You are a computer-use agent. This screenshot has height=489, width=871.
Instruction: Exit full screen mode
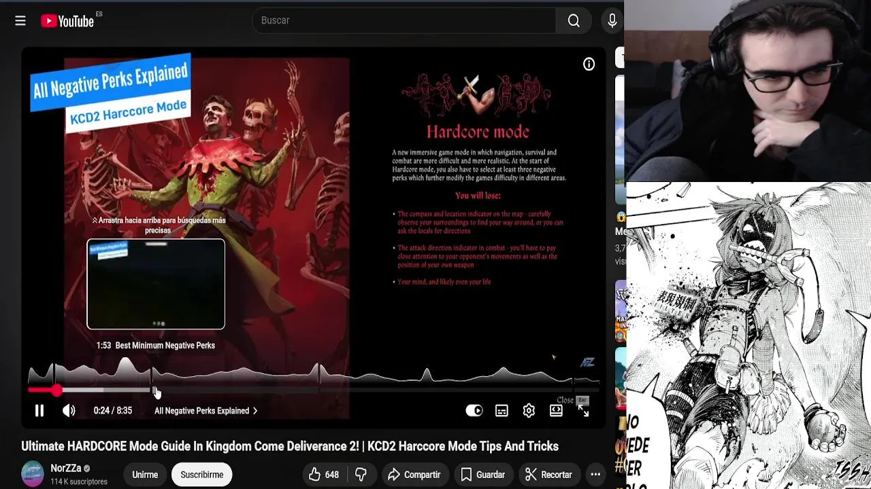583,410
